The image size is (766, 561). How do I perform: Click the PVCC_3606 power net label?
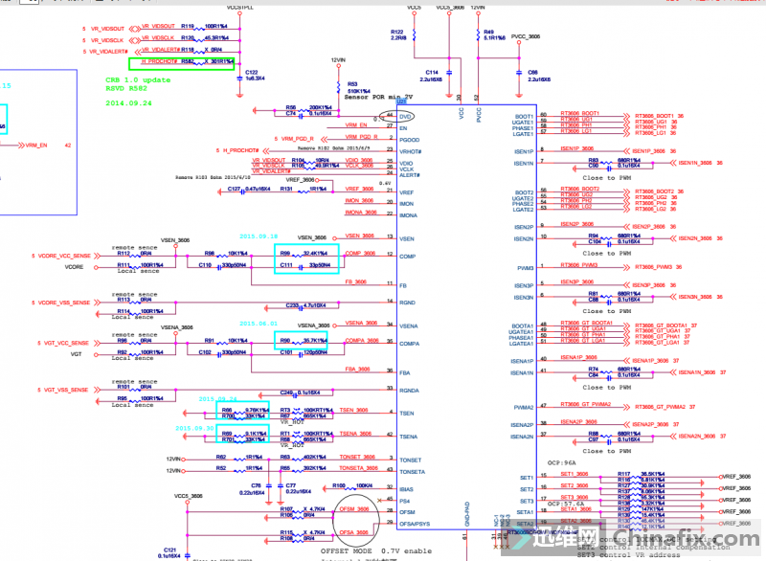[x=525, y=36]
